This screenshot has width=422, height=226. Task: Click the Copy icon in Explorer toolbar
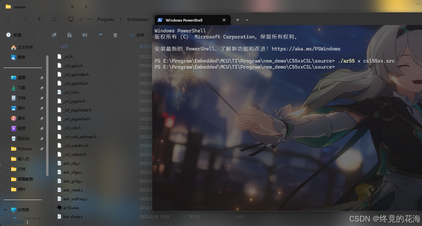point(54,35)
